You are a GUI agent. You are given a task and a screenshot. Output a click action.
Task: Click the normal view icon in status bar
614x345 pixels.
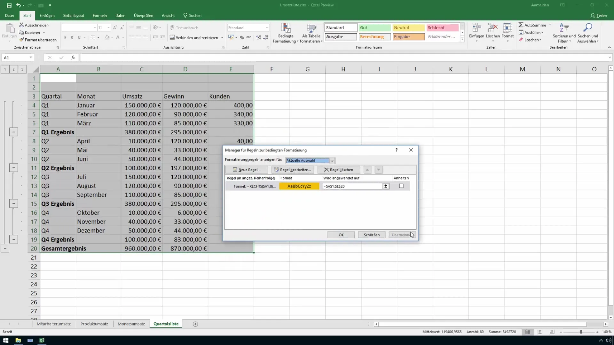pos(528,332)
